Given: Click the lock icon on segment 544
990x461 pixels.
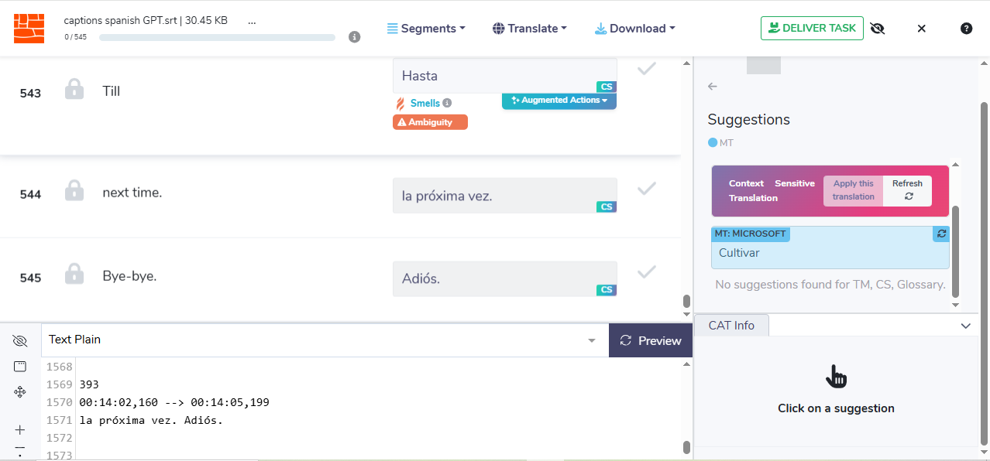Looking at the screenshot, I should pyautogui.click(x=74, y=190).
